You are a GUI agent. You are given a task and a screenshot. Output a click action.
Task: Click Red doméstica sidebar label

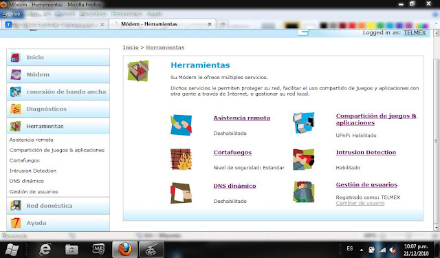[49, 206]
